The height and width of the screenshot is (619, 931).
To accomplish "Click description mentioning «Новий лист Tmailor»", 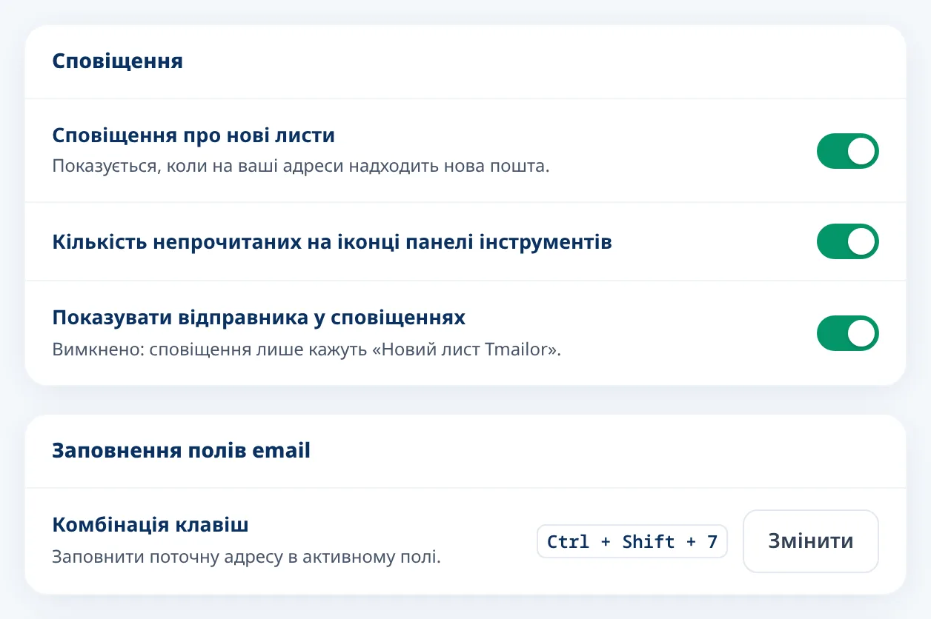I will click(307, 349).
